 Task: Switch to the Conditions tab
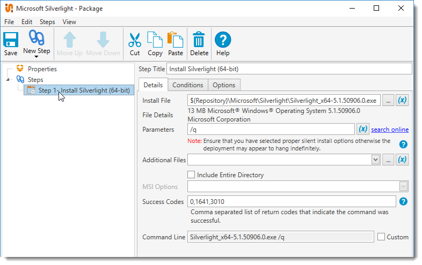tap(188, 85)
